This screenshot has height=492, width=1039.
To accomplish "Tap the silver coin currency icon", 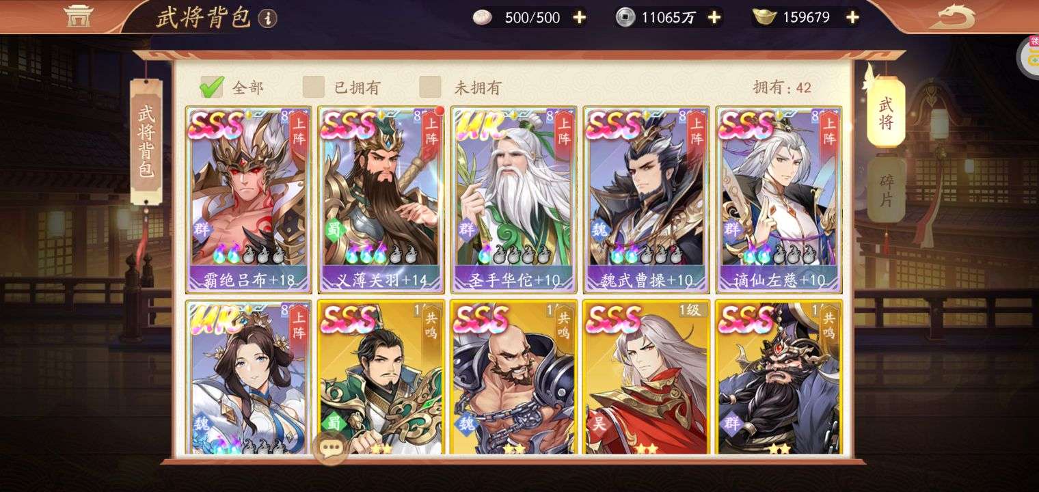I will [625, 18].
